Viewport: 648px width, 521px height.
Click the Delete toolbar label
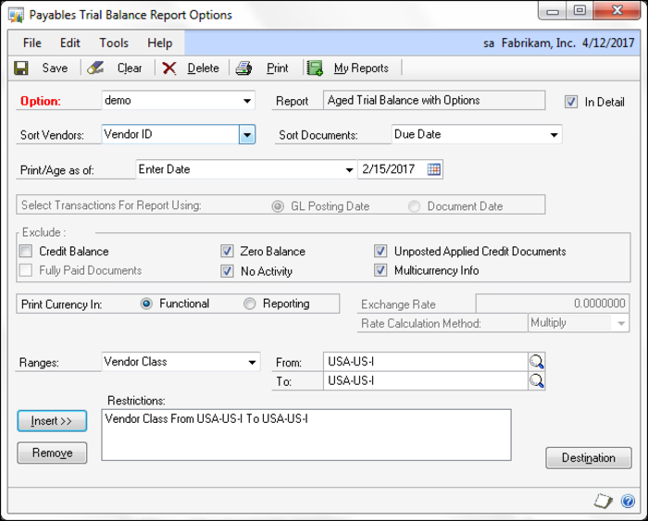[x=203, y=68]
